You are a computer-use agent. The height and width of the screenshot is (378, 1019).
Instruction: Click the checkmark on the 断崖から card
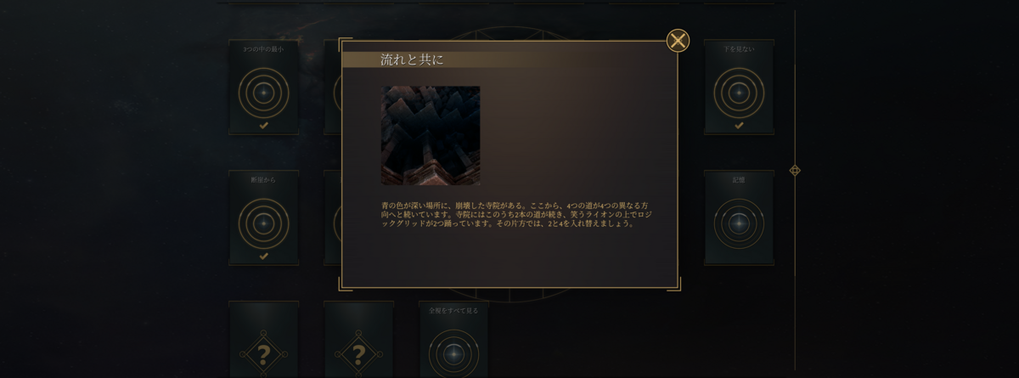(x=263, y=256)
